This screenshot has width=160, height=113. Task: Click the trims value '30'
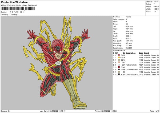pos(127,24)
